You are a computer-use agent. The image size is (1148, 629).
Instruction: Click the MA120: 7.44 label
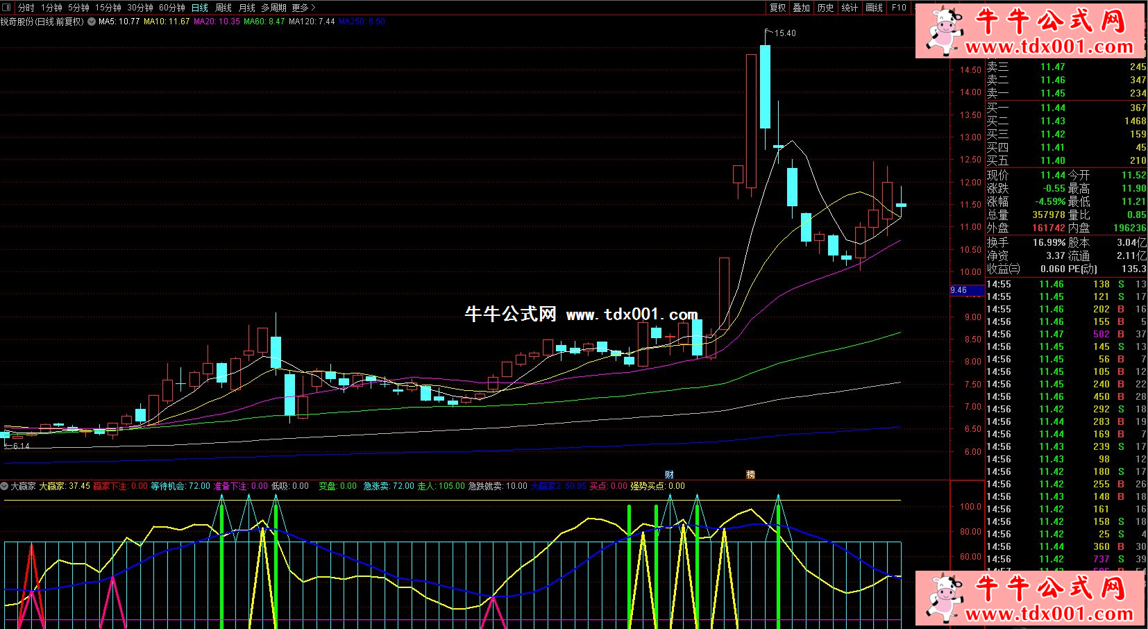point(312,22)
